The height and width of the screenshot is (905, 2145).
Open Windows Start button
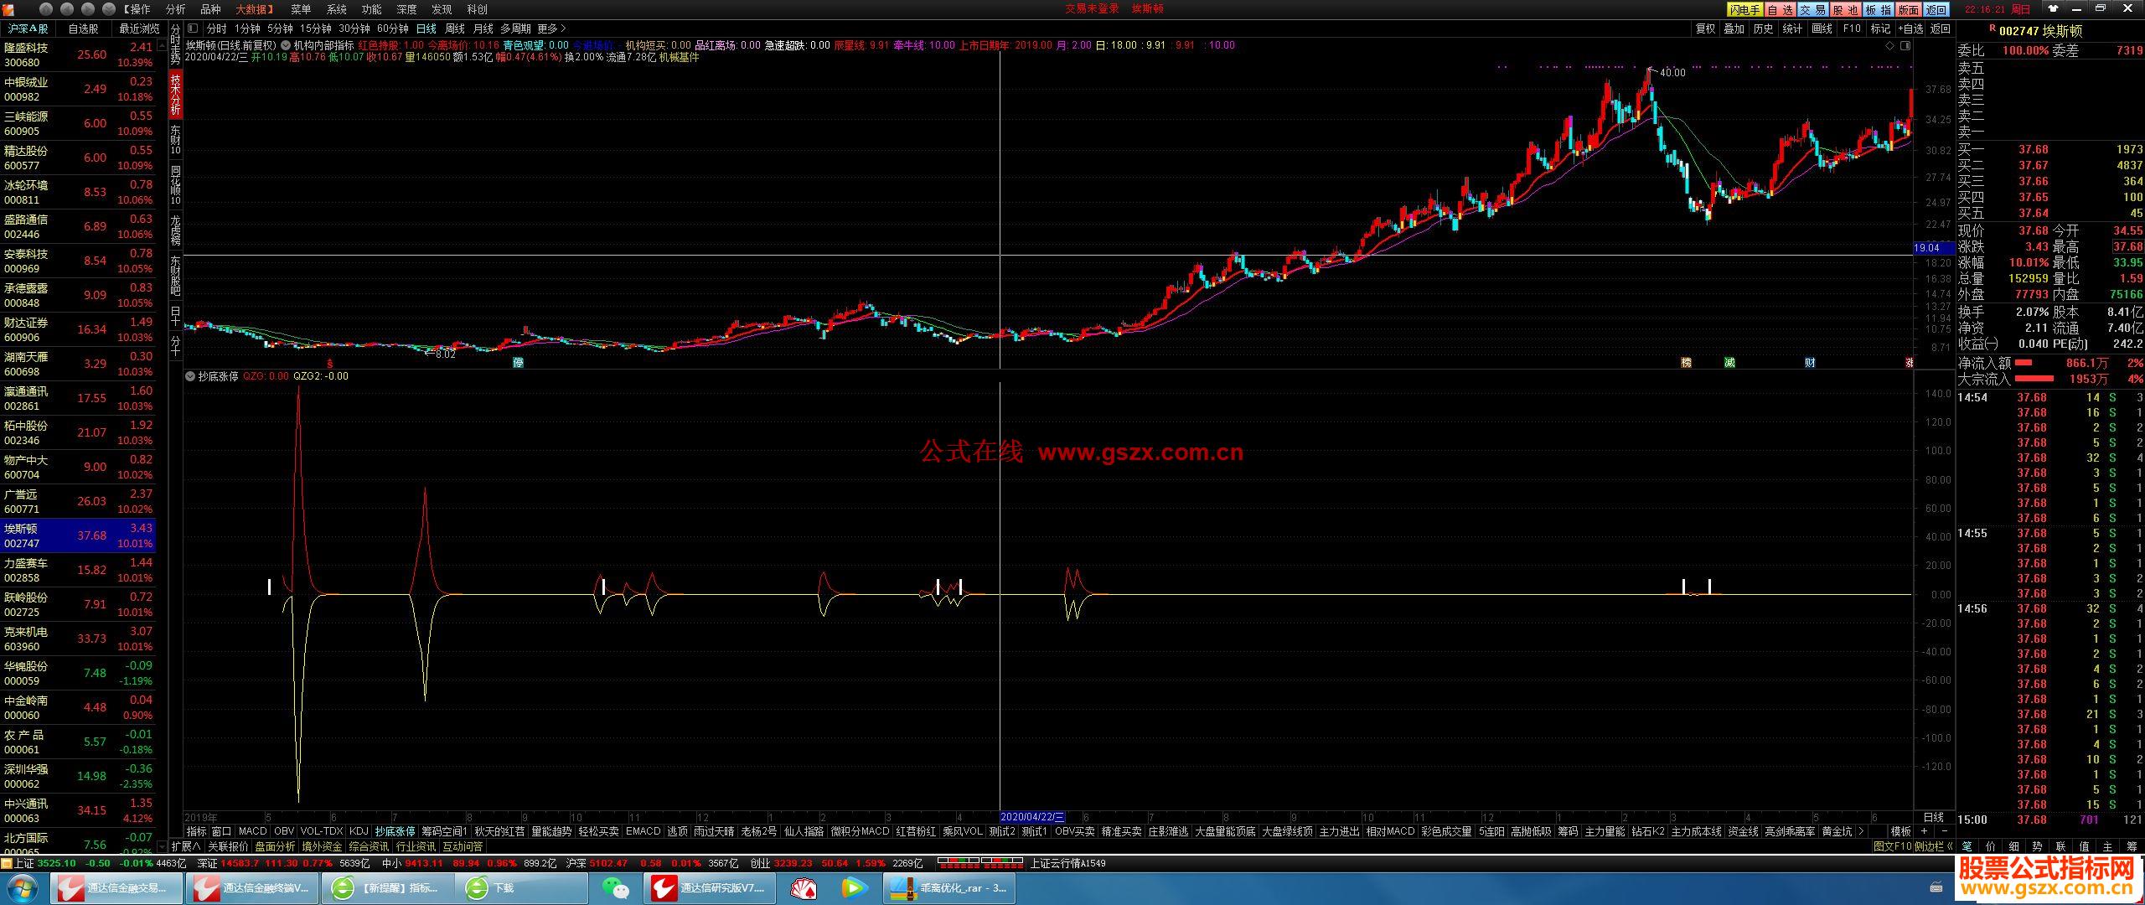point(21,887)
